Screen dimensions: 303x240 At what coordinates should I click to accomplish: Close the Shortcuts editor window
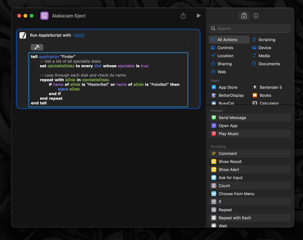pyautogui.click(x=19, y=16)
